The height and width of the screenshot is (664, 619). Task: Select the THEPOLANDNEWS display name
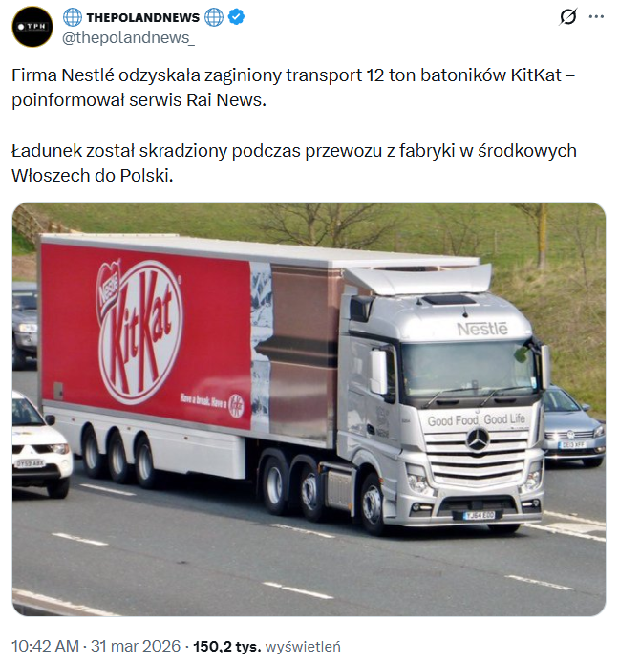coord(143,17)
